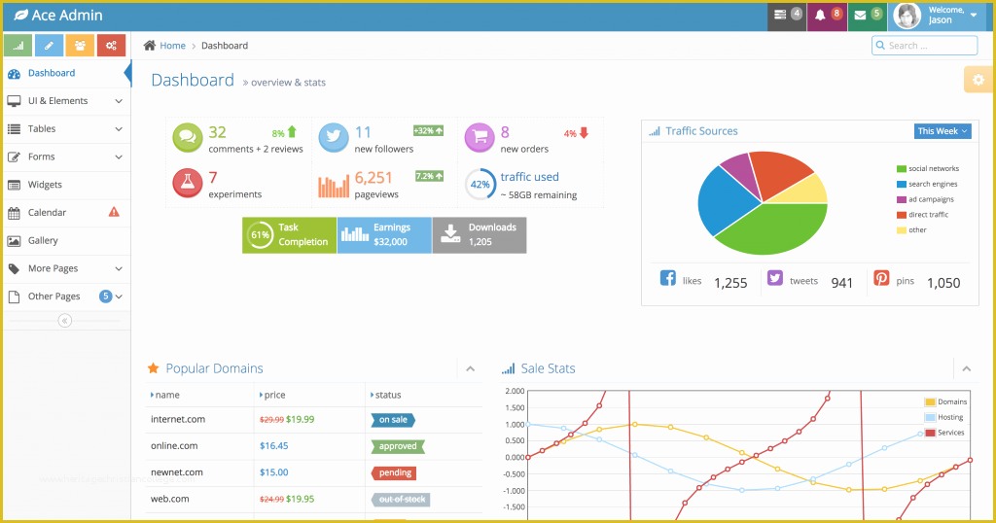Select Forms in the sidebar

66,157
